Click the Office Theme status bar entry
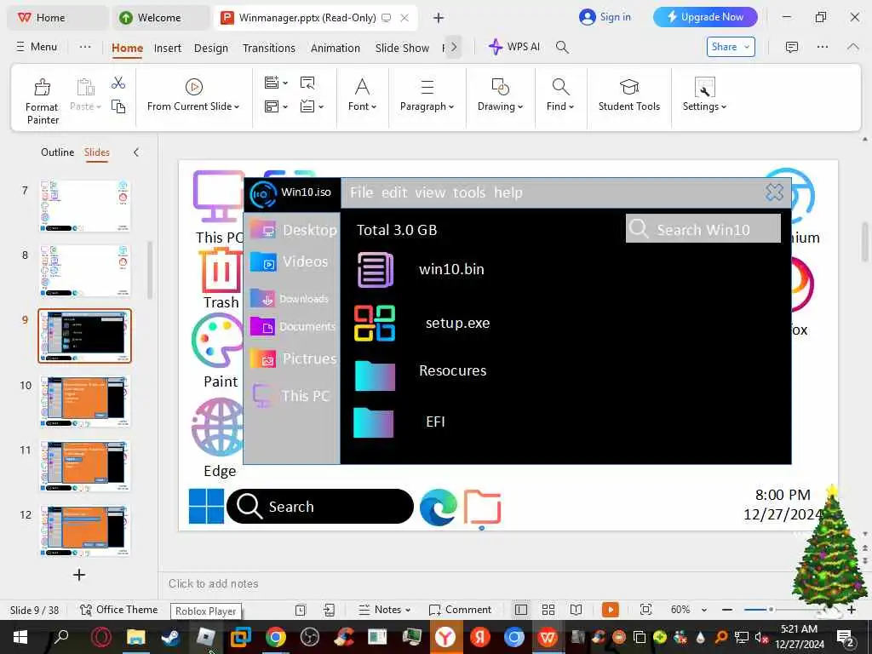 [119, 610]
